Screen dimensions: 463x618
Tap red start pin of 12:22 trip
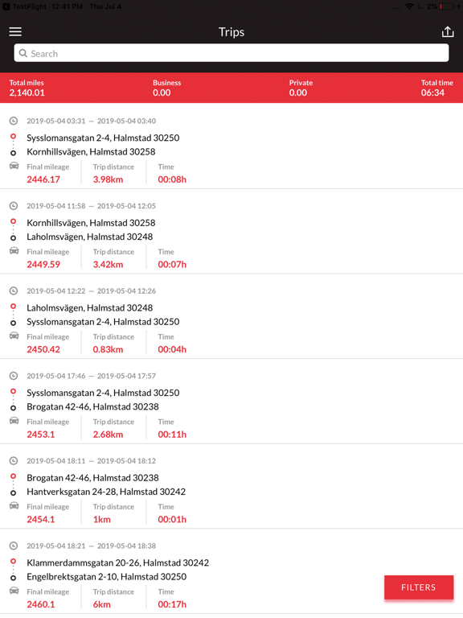(x=13, y=307)
